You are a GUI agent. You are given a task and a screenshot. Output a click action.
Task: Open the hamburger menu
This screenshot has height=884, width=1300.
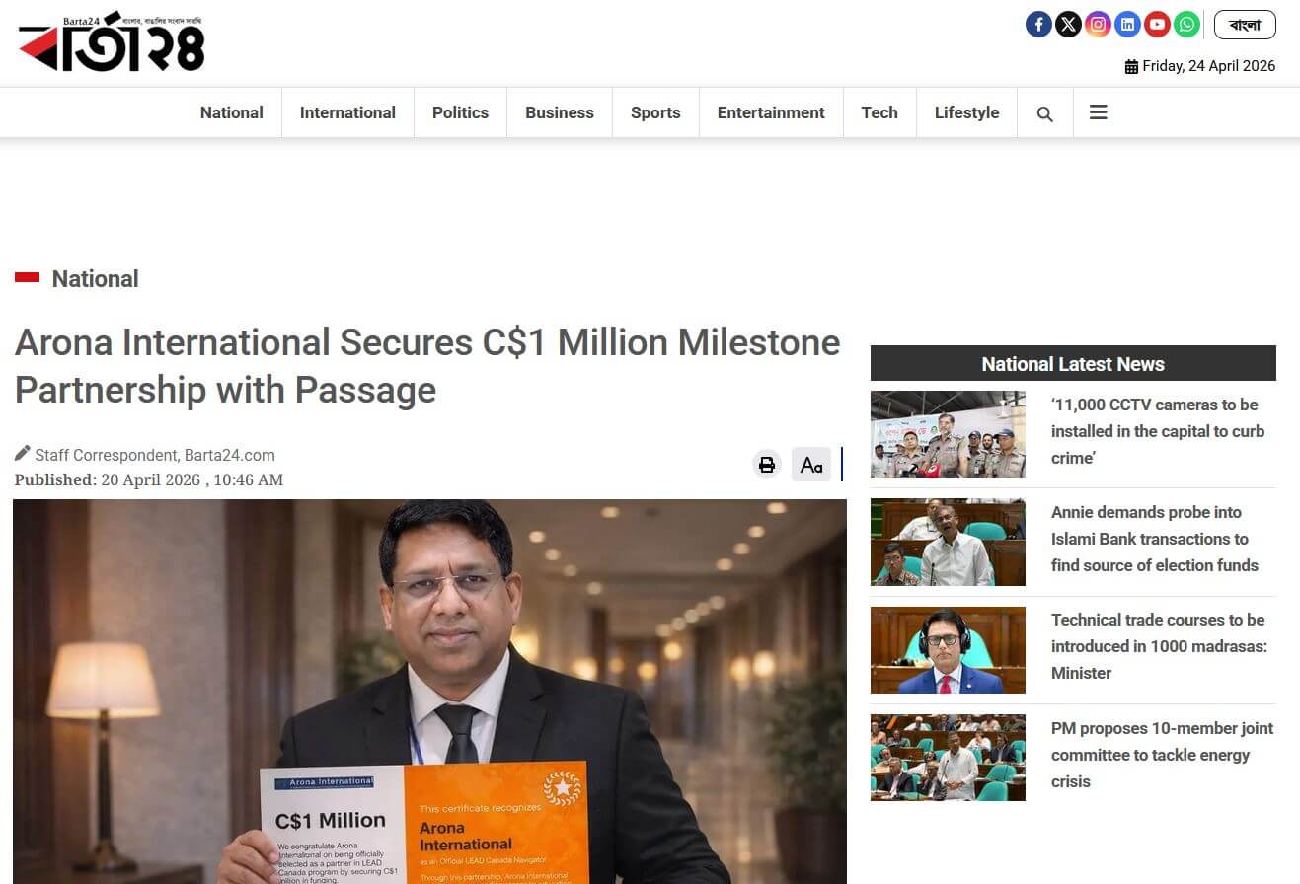click(1098, 112)
